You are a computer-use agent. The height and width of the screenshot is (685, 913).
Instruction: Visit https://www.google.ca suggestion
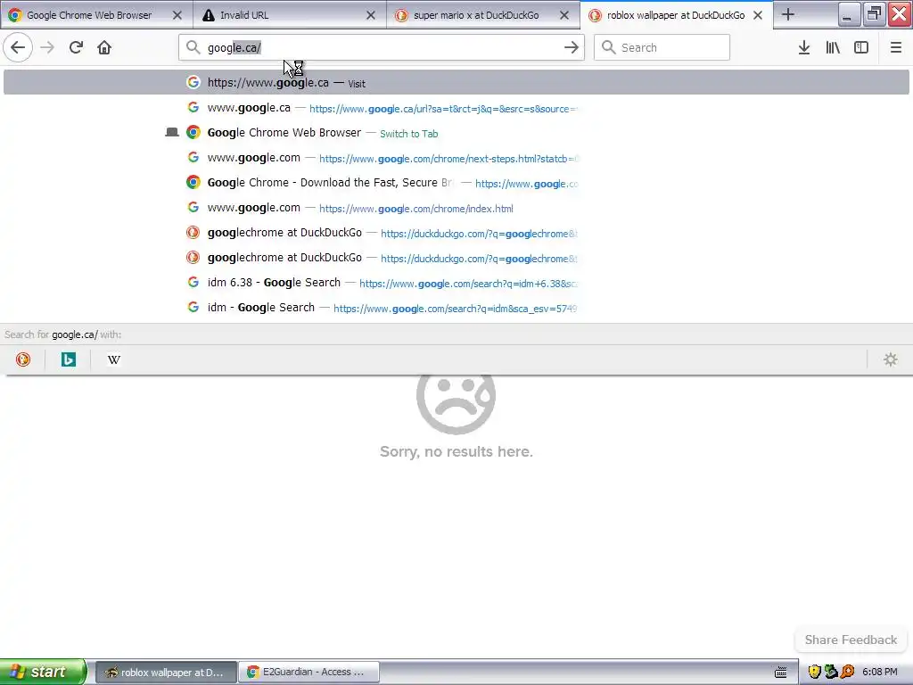456,83
